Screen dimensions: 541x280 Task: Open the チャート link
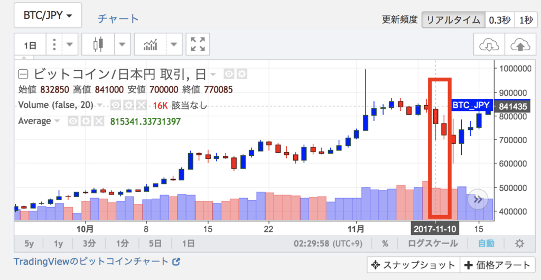pyautogui.click(x=118, y=18)
